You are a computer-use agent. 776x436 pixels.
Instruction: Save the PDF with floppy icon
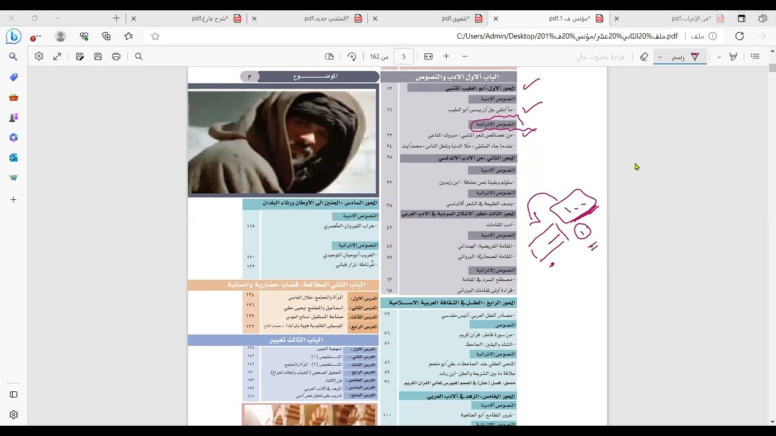(98, 56)
